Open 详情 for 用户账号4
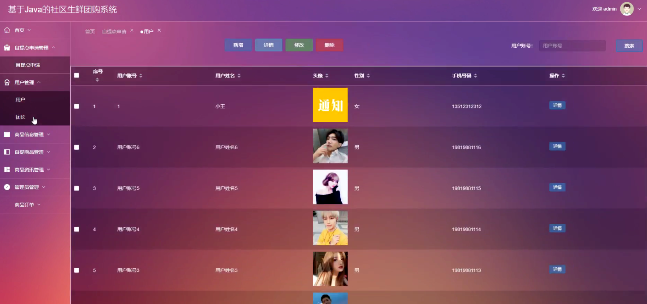The width and height of the screenshot is (647, 304). click(557, 228)
